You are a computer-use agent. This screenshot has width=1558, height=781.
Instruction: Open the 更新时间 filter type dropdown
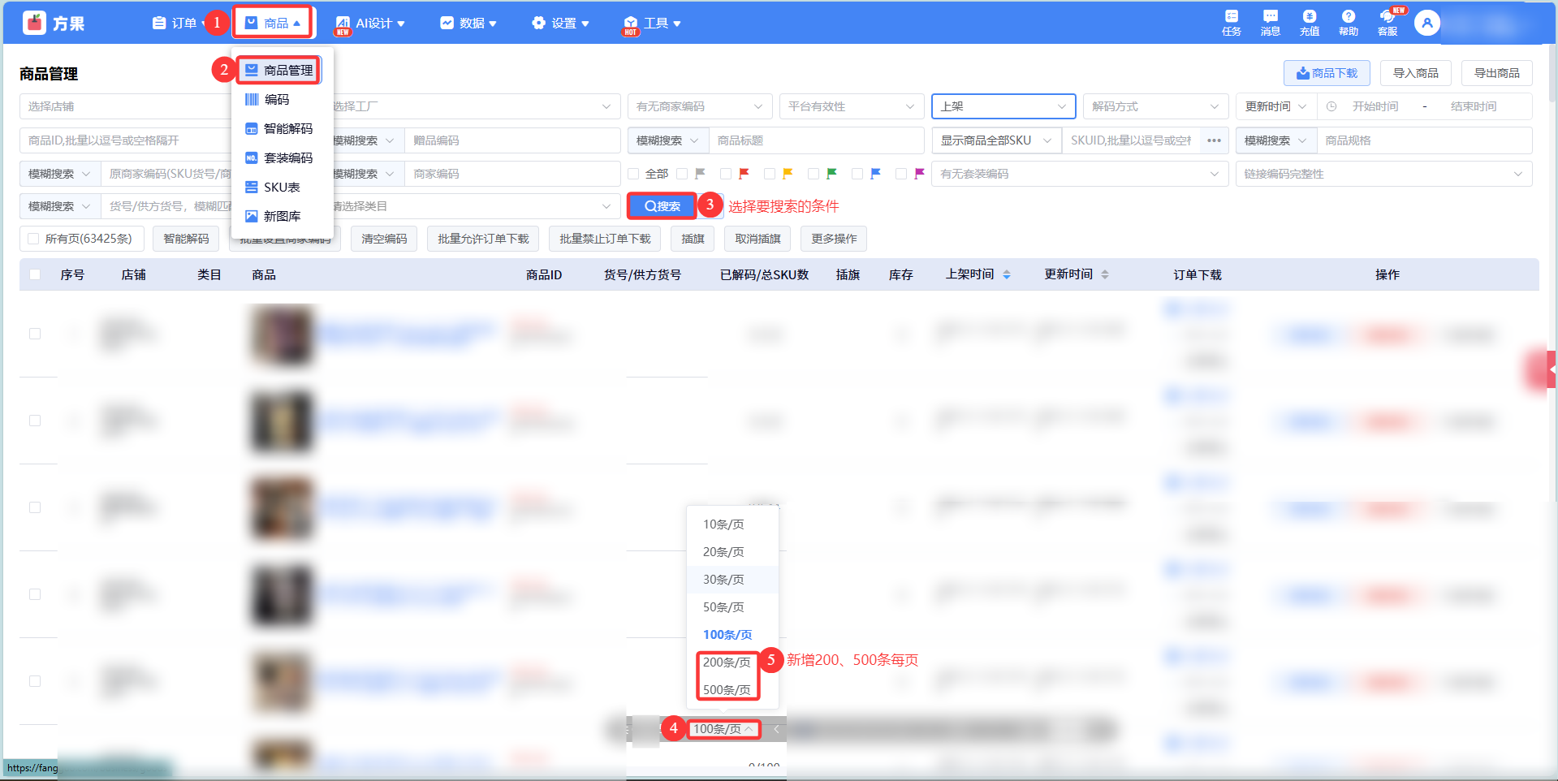pyautogui.click(x=1275, y=106)
